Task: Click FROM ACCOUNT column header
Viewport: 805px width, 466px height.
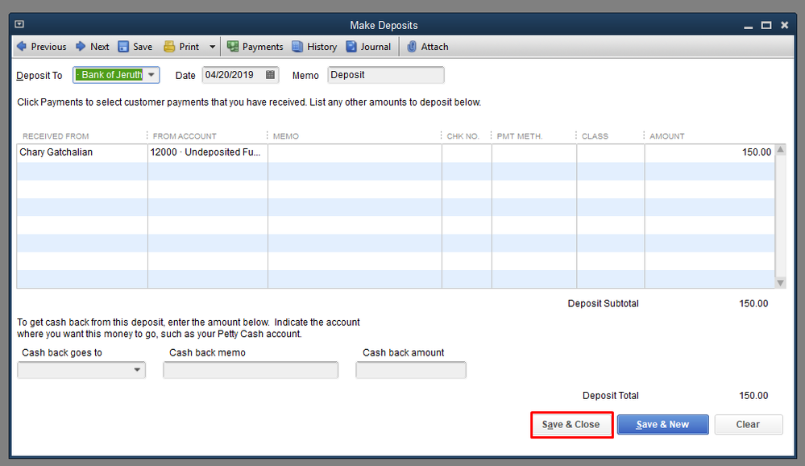Action: (x=185, y=136)
